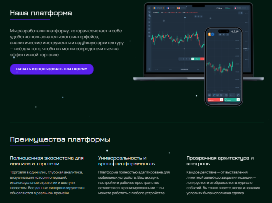Click the arrow icon on the phone's red Sell button

point(221,100)
